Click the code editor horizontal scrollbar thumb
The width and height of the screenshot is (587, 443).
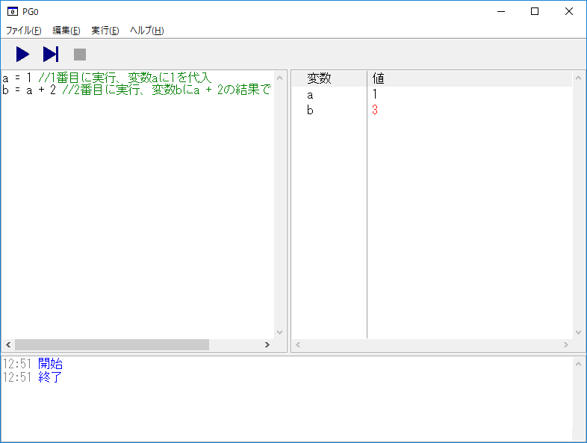click(112, 345)
